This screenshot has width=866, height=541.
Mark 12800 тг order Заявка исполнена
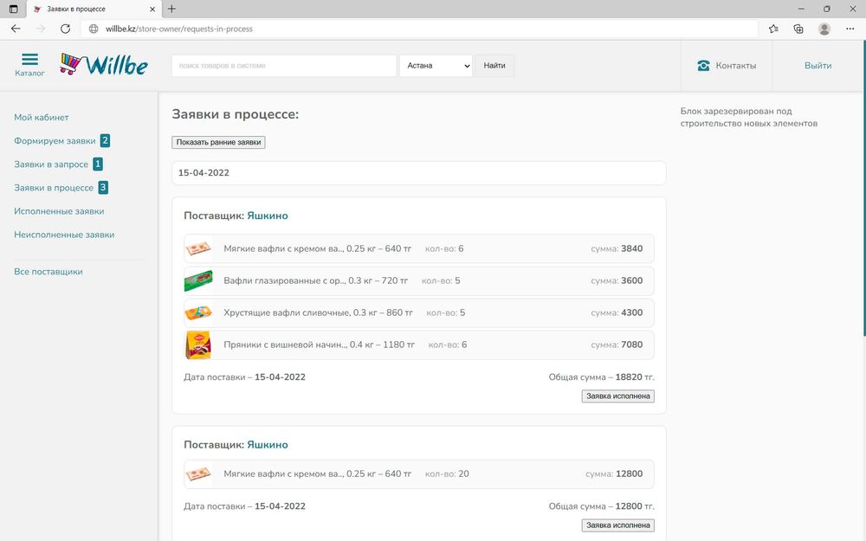(618, 525)
